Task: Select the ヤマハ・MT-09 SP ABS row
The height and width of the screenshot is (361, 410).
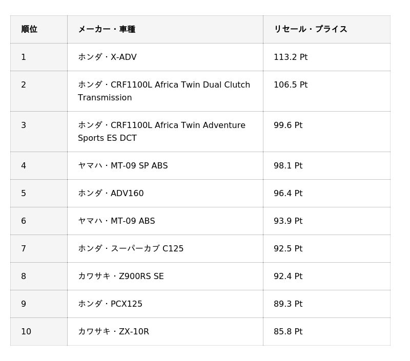Action: pos(123,166)
